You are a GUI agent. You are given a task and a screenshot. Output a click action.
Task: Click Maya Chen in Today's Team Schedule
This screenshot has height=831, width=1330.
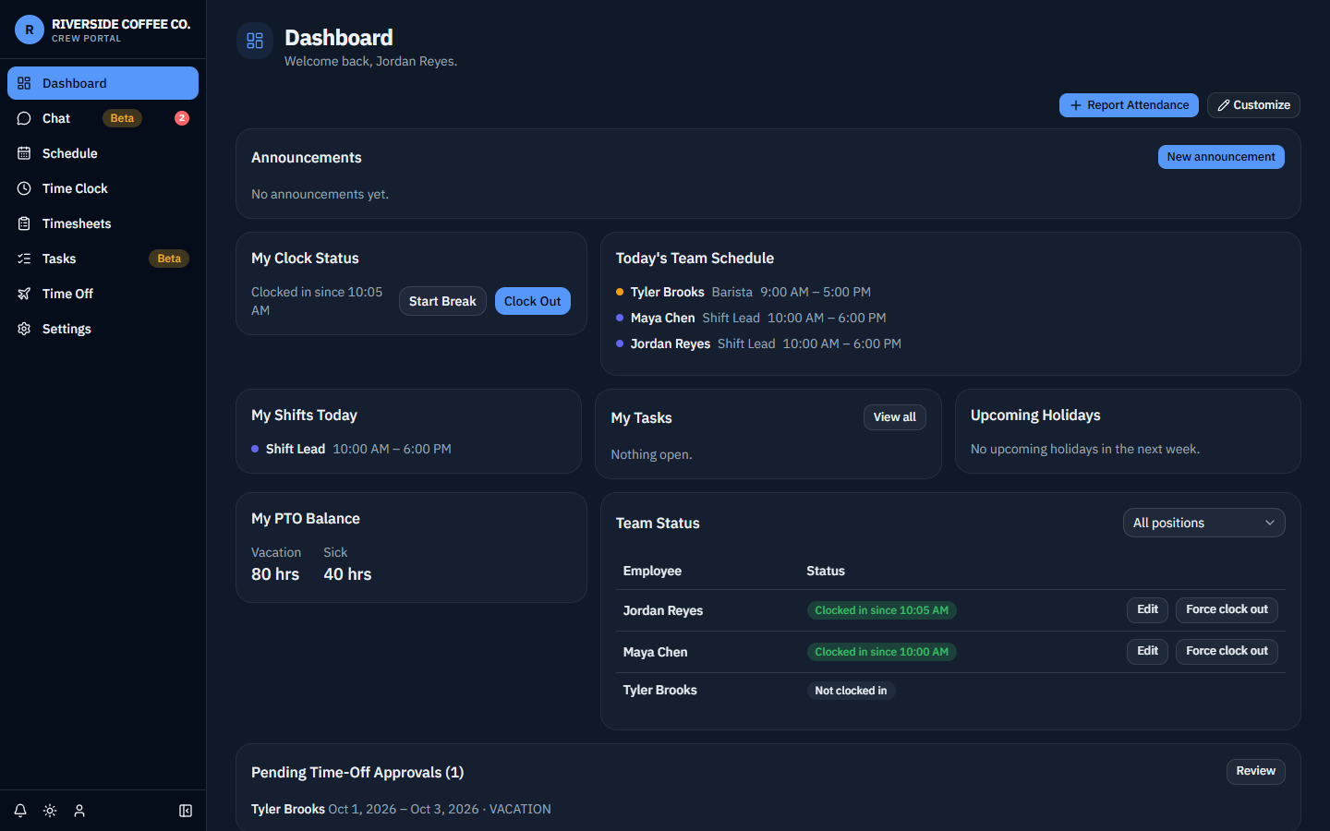pyautogui.click(x=663, y=318)
